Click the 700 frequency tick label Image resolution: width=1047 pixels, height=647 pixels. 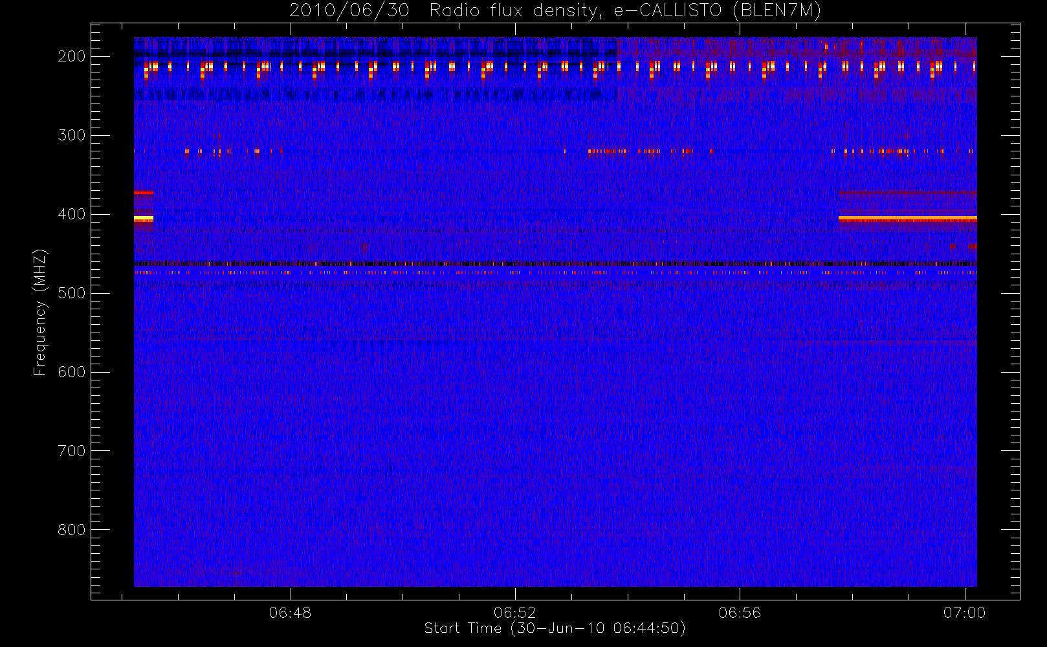(72, 451)
